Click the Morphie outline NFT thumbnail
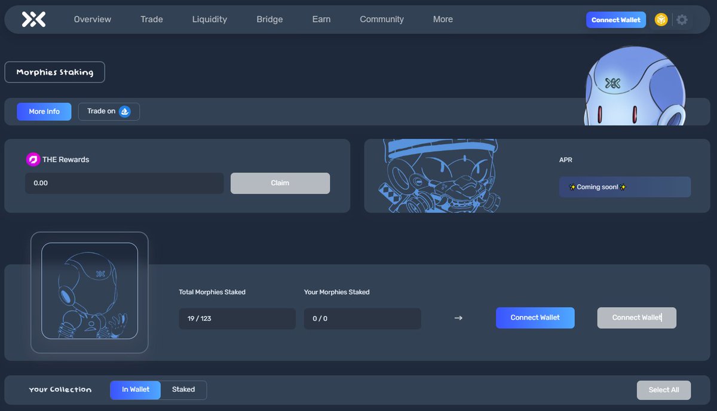This screenshot has height=411, width=717. (x=90, y=292)
